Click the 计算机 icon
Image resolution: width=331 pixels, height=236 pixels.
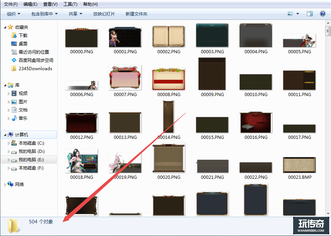[x=10, y=135]
